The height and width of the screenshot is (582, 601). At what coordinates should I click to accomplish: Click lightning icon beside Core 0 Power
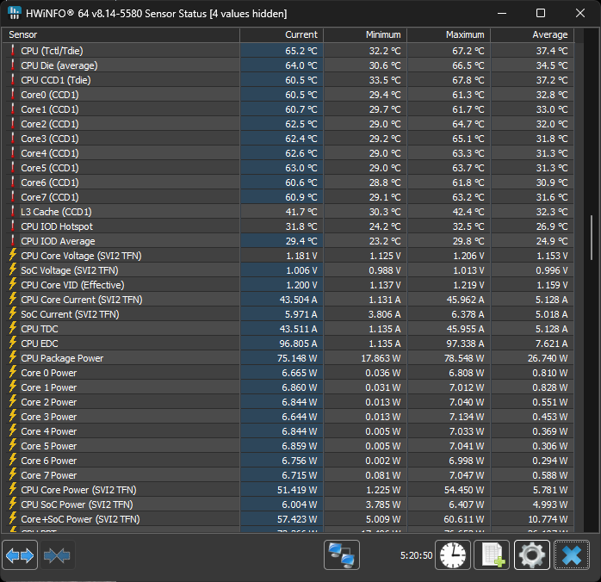click(13, 372)
